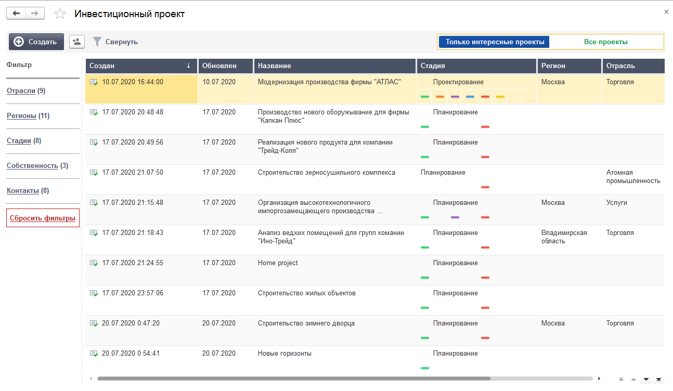Click yellow stage marker in the АТЛАС row
Image resolution: width=673 pixels, height=391 pixels.
[500, 97]
